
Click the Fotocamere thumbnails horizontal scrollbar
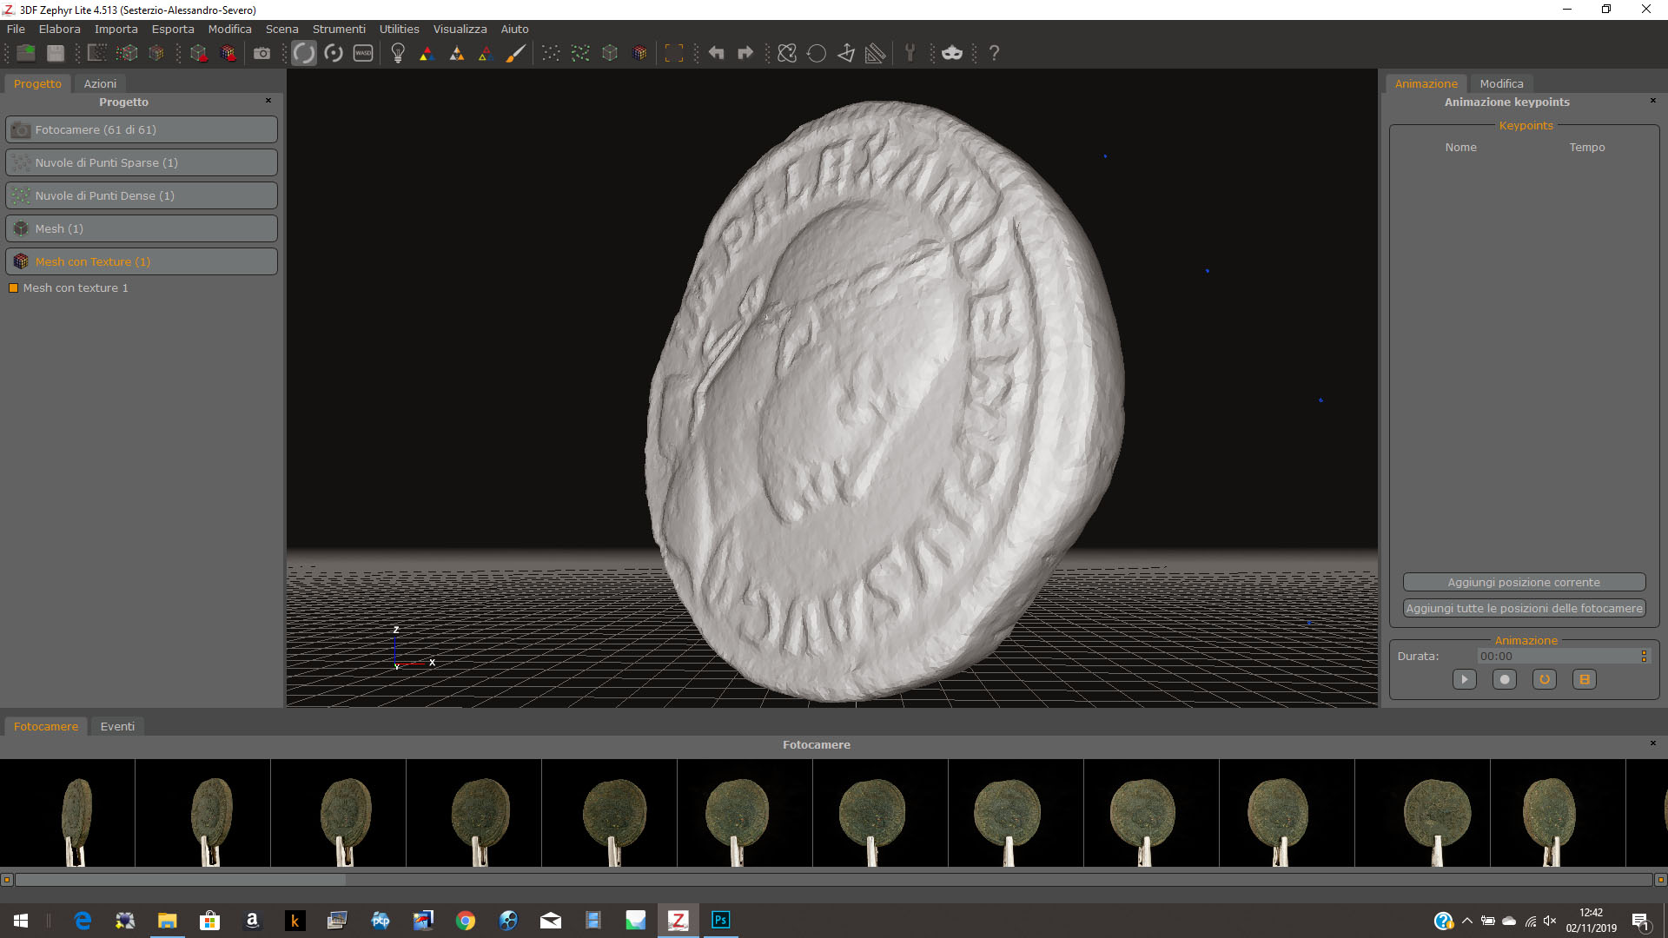181,879
